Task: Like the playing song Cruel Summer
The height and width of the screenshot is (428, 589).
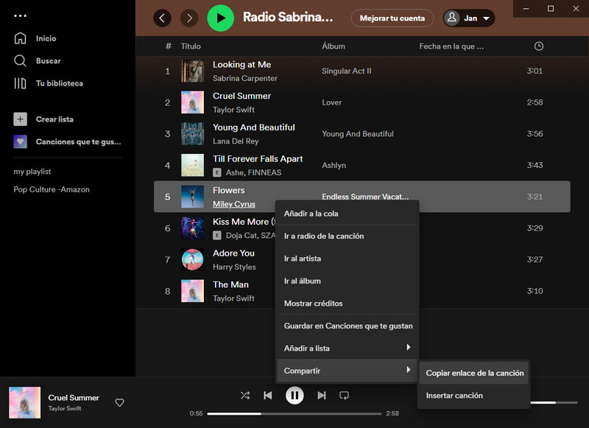Action: (119, 402)
